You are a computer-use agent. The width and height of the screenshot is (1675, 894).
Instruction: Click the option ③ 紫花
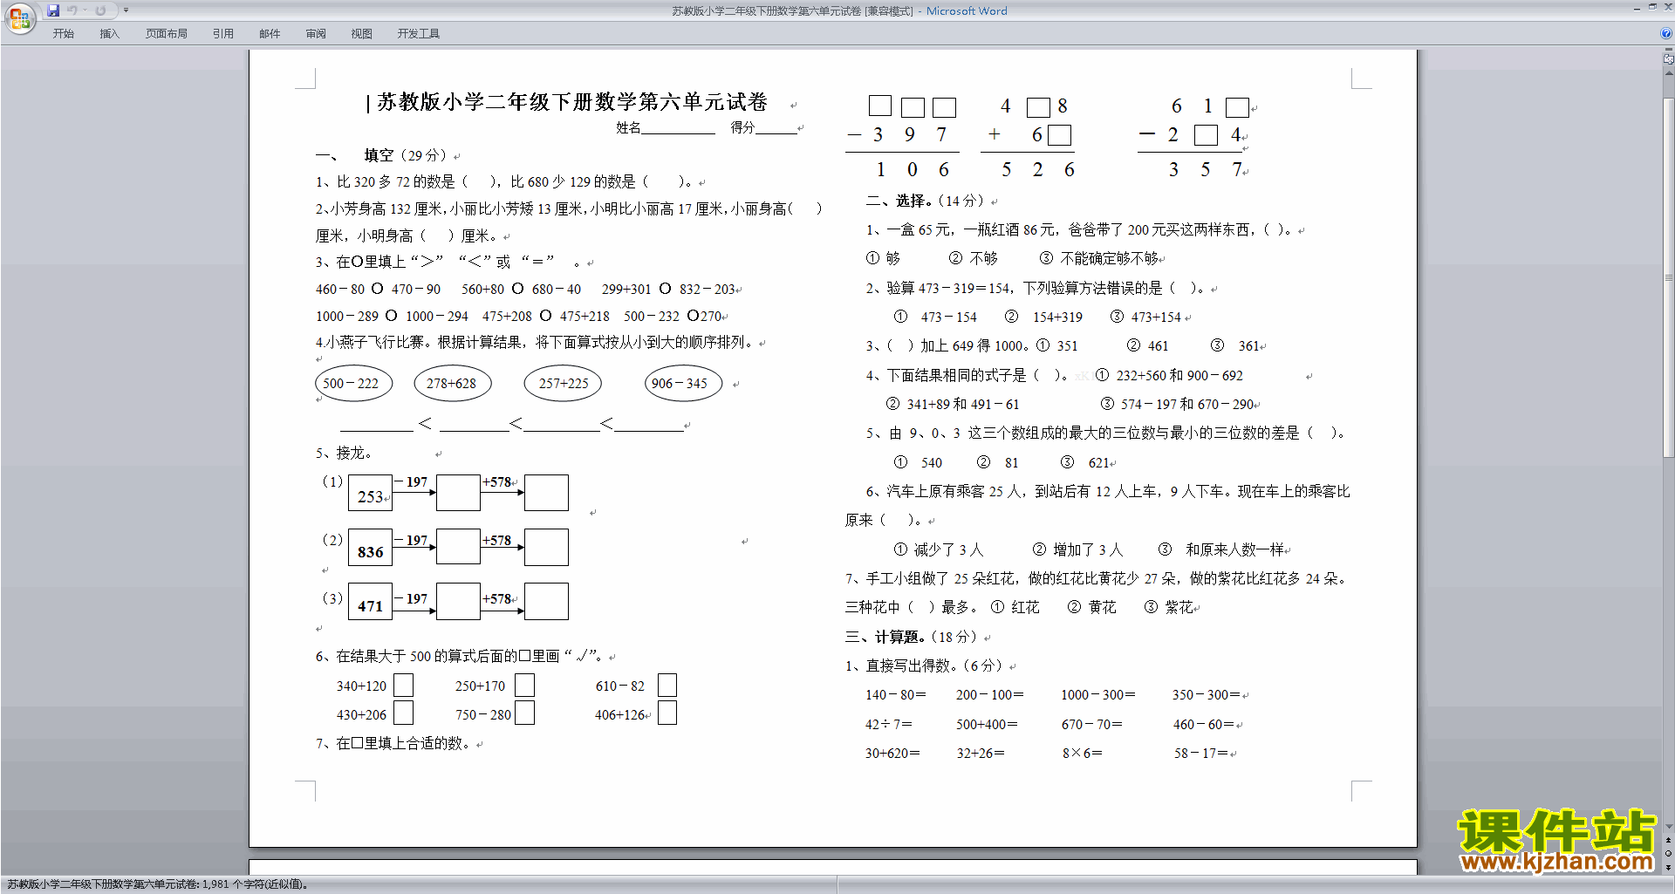pos(1169,607)
